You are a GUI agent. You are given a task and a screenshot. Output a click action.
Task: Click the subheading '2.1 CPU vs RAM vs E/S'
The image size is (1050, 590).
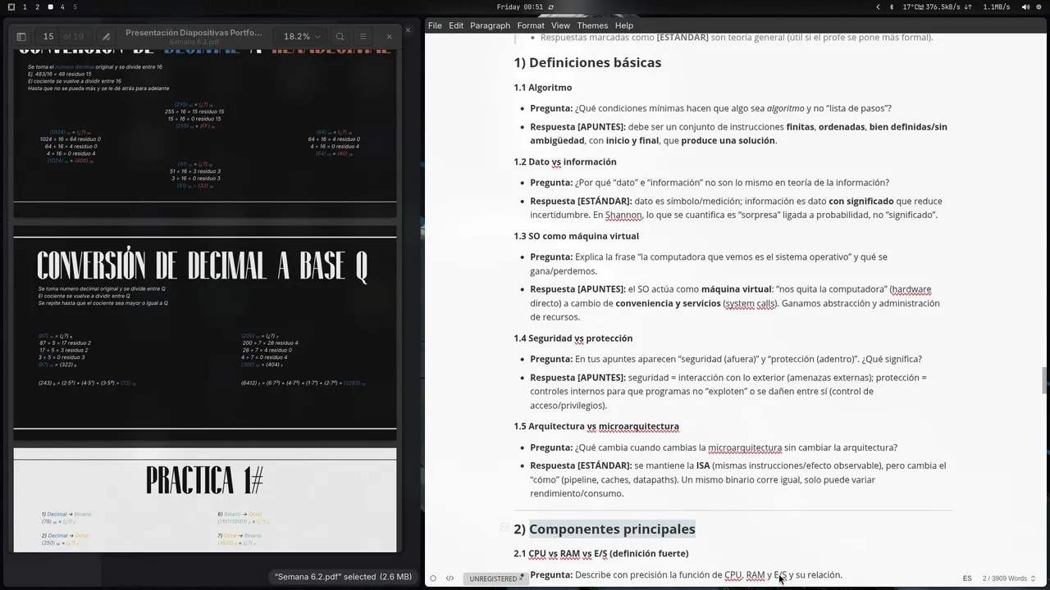click(601, 554)
